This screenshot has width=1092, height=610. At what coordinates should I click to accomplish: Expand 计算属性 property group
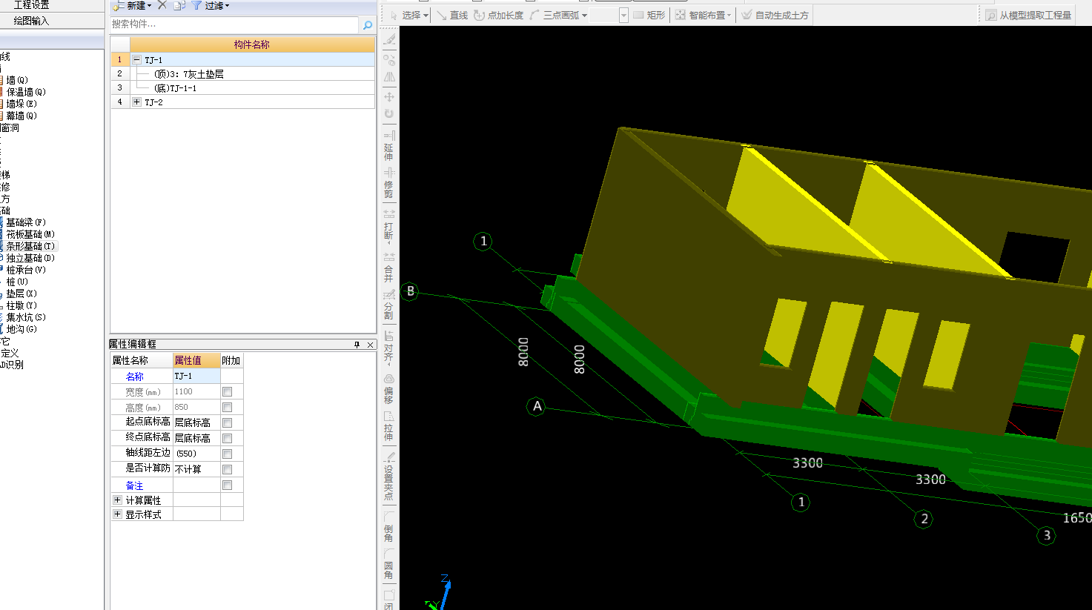coord(117,500)
